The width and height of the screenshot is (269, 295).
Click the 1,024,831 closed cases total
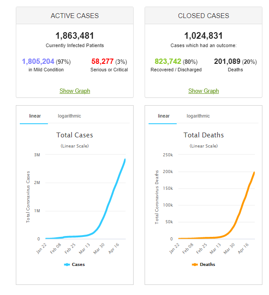click(204, 36)
